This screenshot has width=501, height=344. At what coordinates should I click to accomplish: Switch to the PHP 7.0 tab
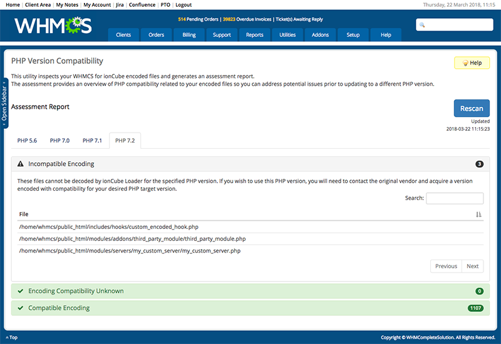[59, 140]
